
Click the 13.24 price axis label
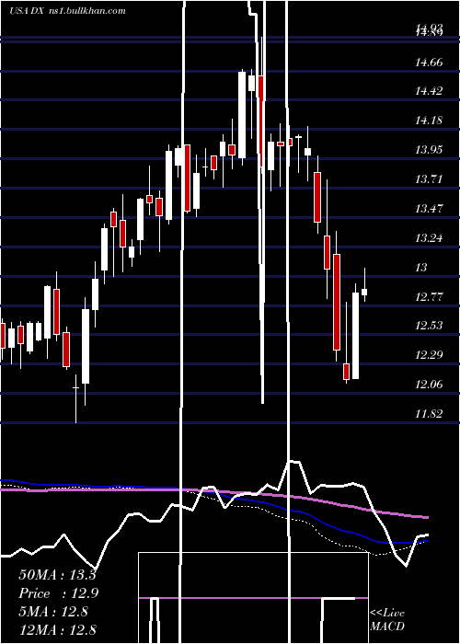(429, 237)
